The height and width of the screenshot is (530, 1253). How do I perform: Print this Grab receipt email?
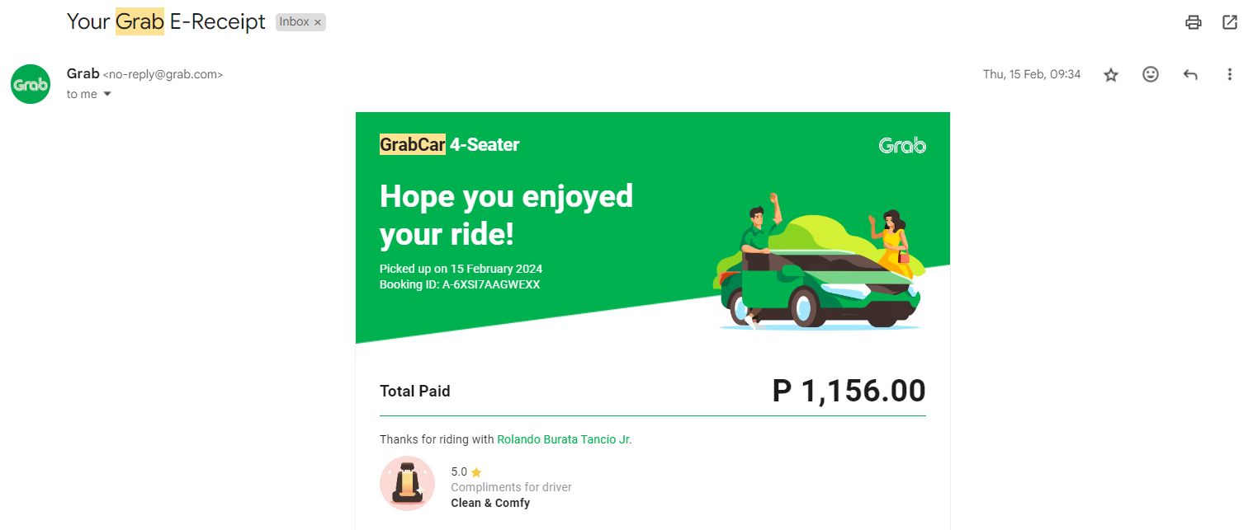click(x=1193, y=22)
